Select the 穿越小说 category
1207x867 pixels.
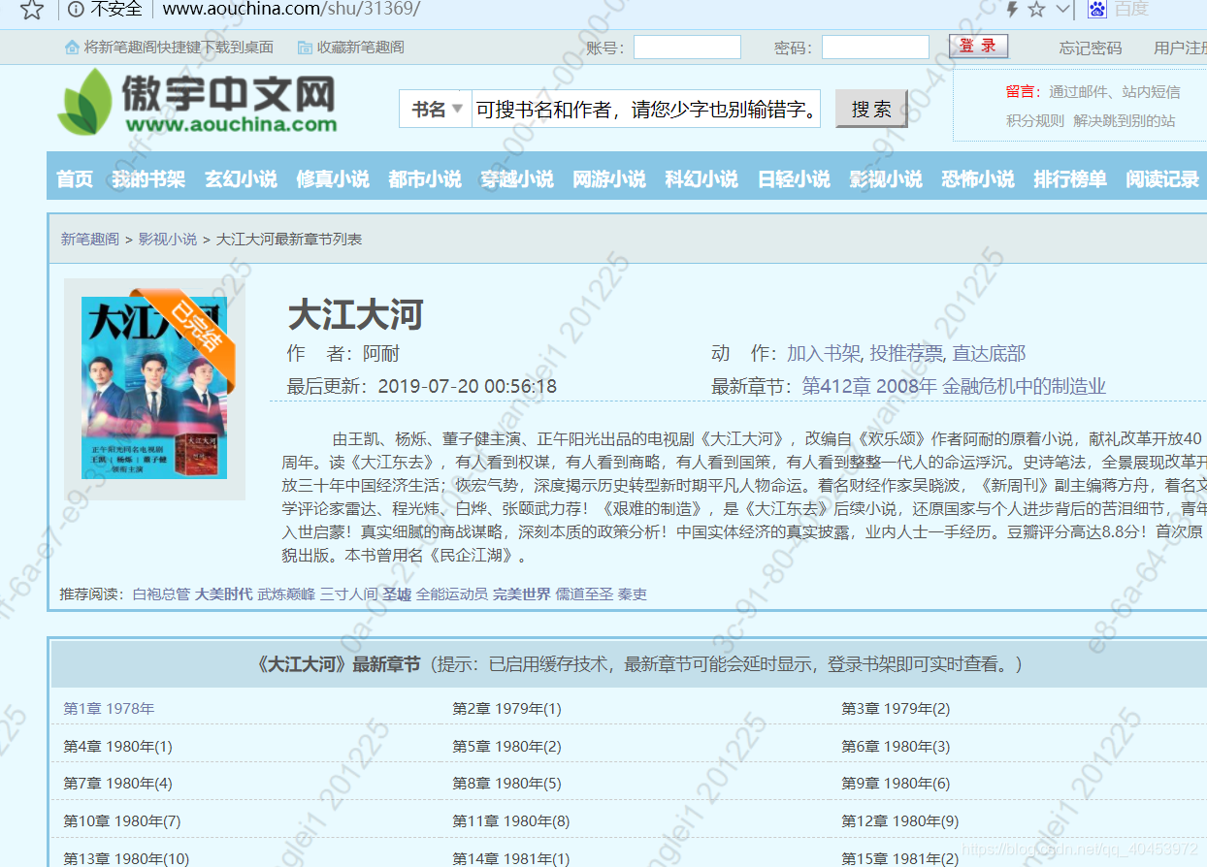coord(517,178)
